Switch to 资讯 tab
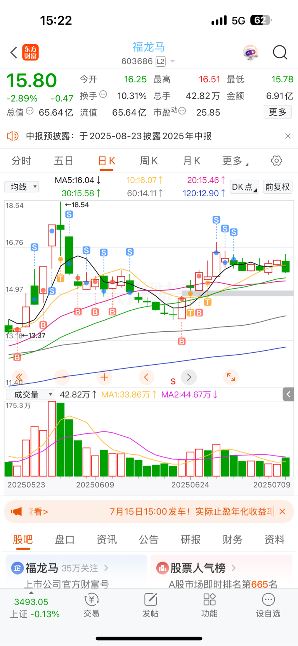 (x=107, y=539)
